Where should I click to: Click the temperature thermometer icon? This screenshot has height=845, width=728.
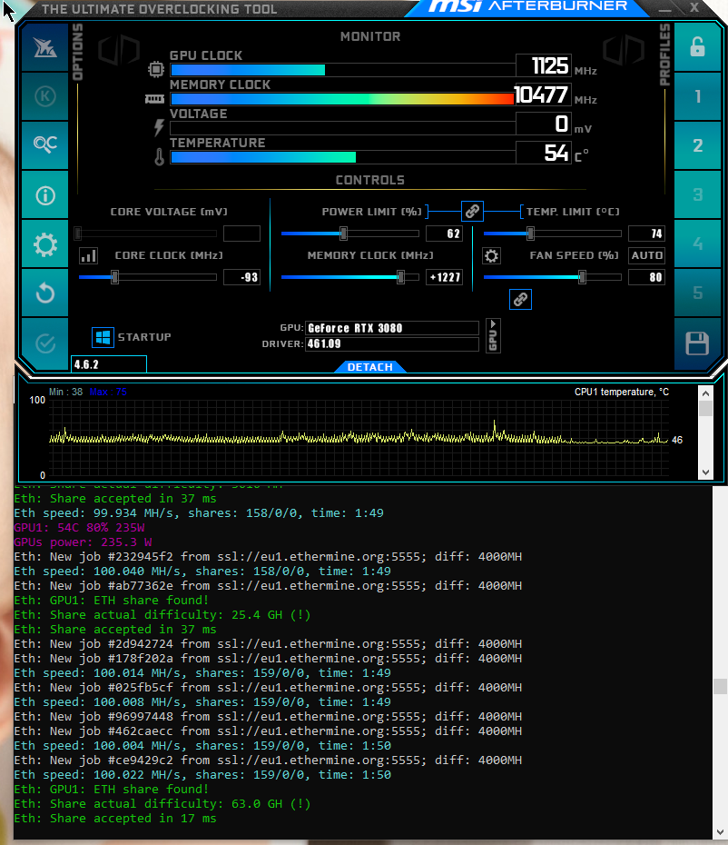click(x=159, y=156)
